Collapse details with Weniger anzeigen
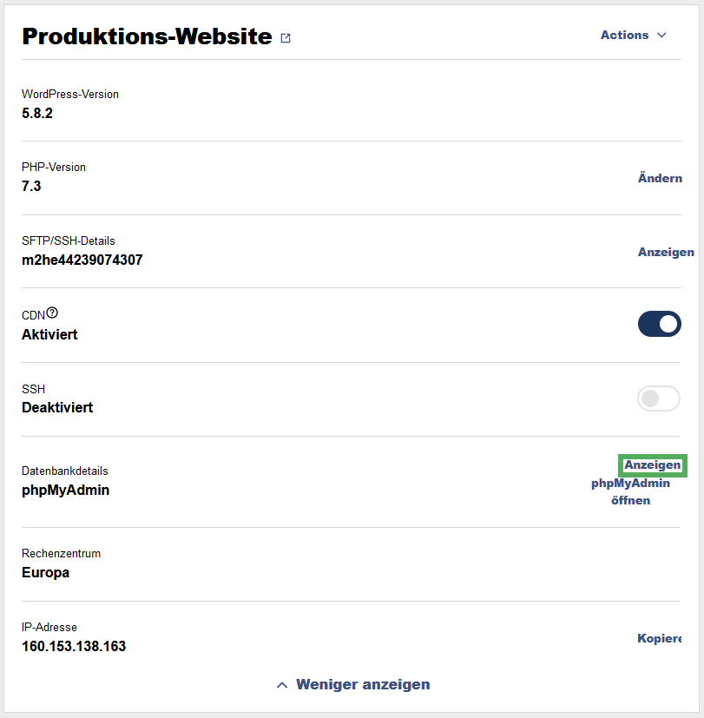 pos(363,684)
